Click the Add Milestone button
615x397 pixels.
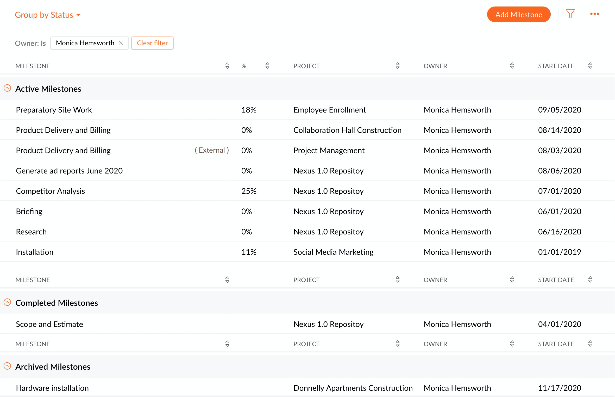[518, 15]
